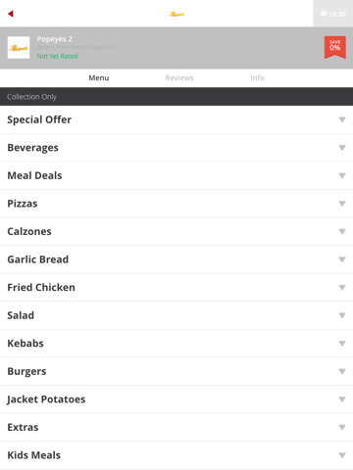
Task: Show Garlic Bread items
Action: coord(176,259)
